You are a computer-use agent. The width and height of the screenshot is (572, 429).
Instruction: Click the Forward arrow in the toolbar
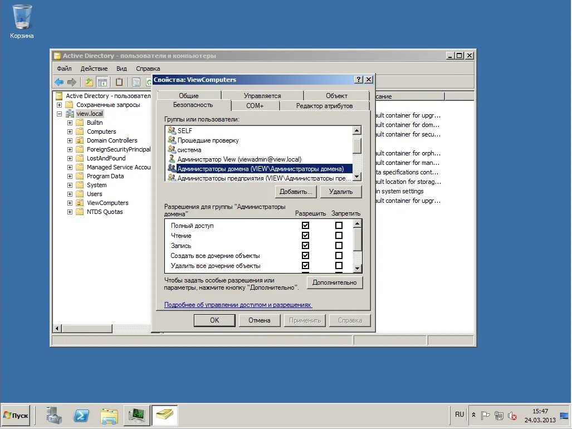pyautogui.click(x=72, y=82)
